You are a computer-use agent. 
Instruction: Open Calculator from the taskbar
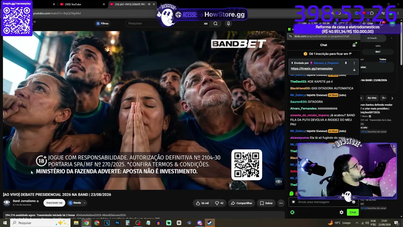[x=128, y=223]
